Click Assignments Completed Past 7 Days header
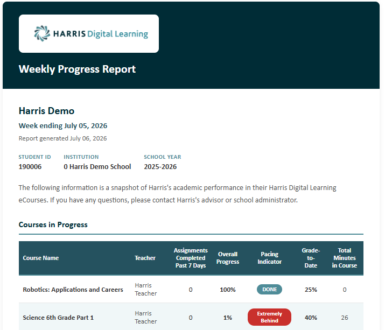 191,258
